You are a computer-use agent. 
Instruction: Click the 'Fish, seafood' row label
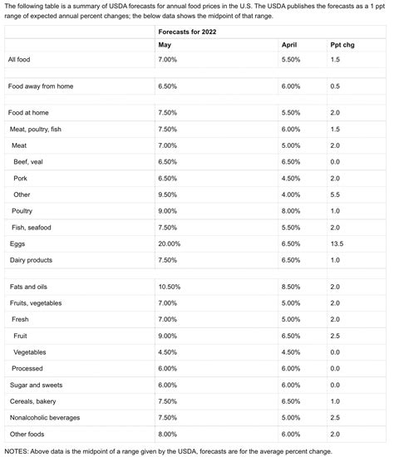click(x=32, y=228)
